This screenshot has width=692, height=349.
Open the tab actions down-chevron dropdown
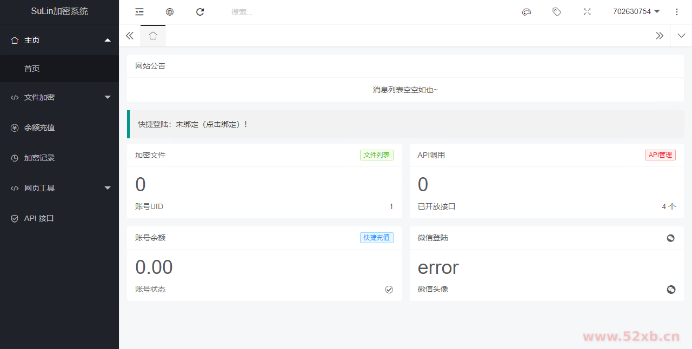click(681, 36)
